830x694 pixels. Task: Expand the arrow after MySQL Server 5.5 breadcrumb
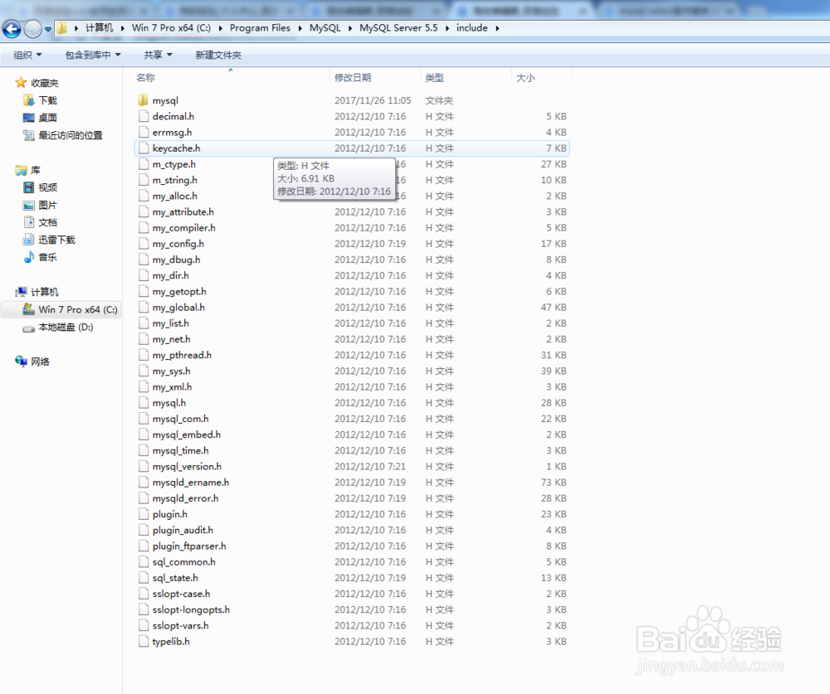coord(447,28)
